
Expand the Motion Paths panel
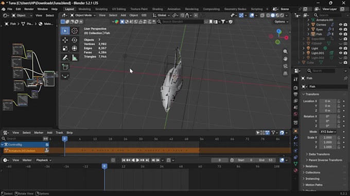[x=313, y=185]
